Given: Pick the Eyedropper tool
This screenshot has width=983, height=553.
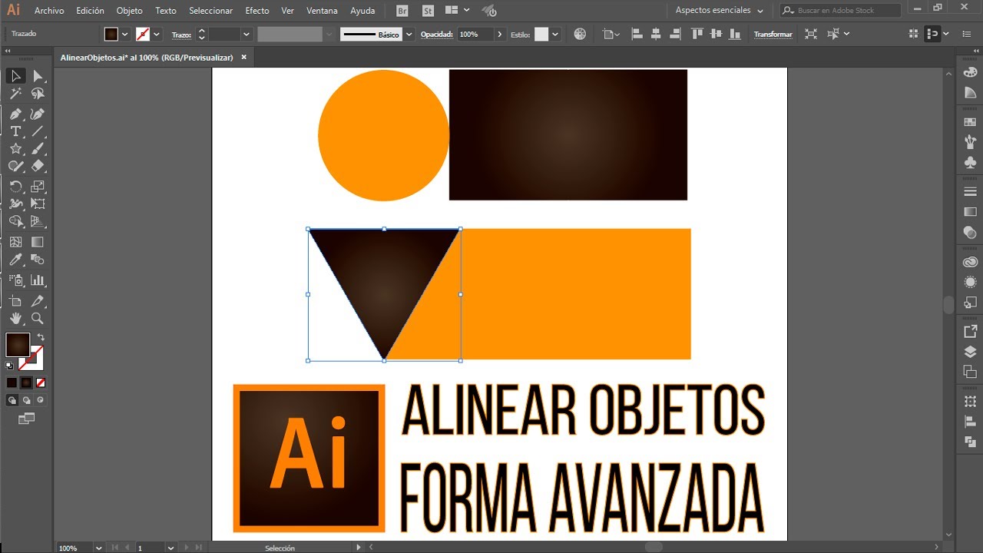Looking at the screenshot, I should pyautogui.click(x=15, y=260).
